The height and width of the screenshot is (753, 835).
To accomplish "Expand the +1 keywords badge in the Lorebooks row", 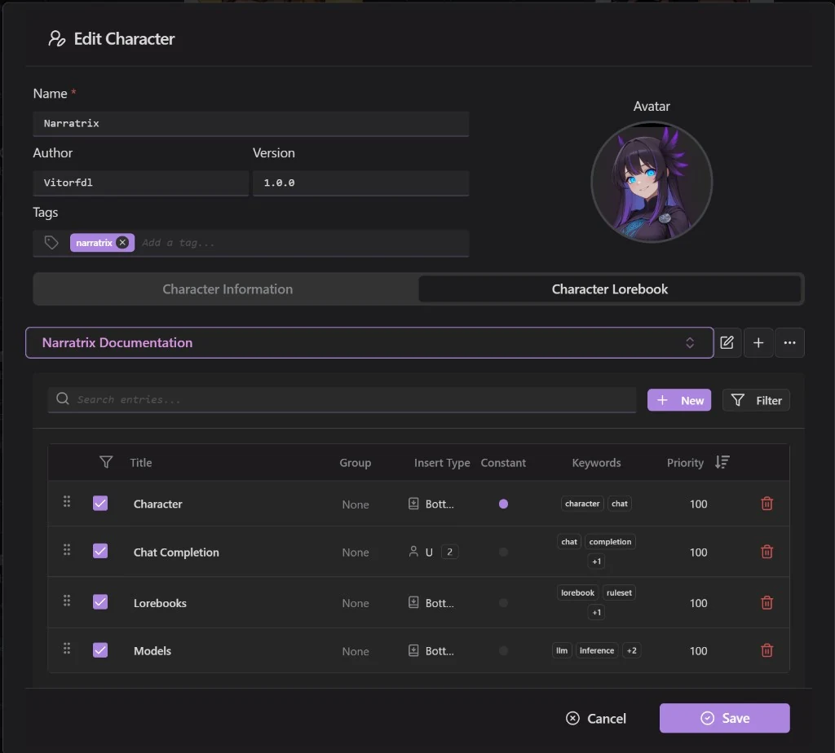I will (596, 613).
